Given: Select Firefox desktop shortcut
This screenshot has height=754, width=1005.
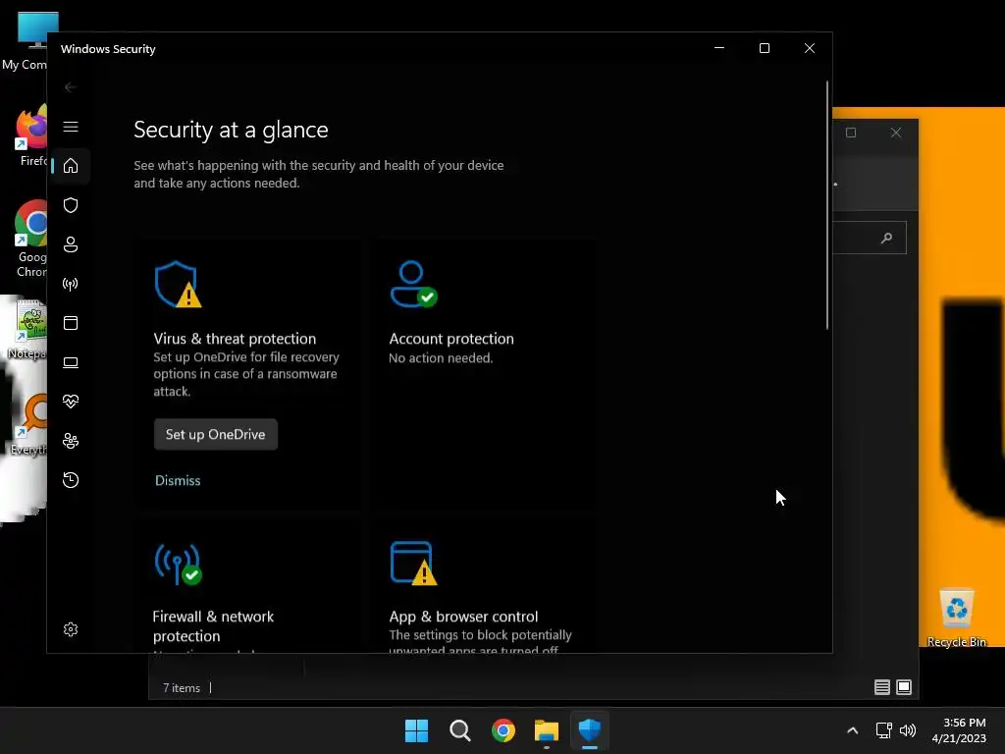Looking at the screenshot, I should coord(31,135).
